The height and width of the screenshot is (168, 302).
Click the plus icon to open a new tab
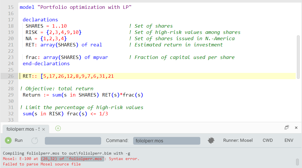58,128
